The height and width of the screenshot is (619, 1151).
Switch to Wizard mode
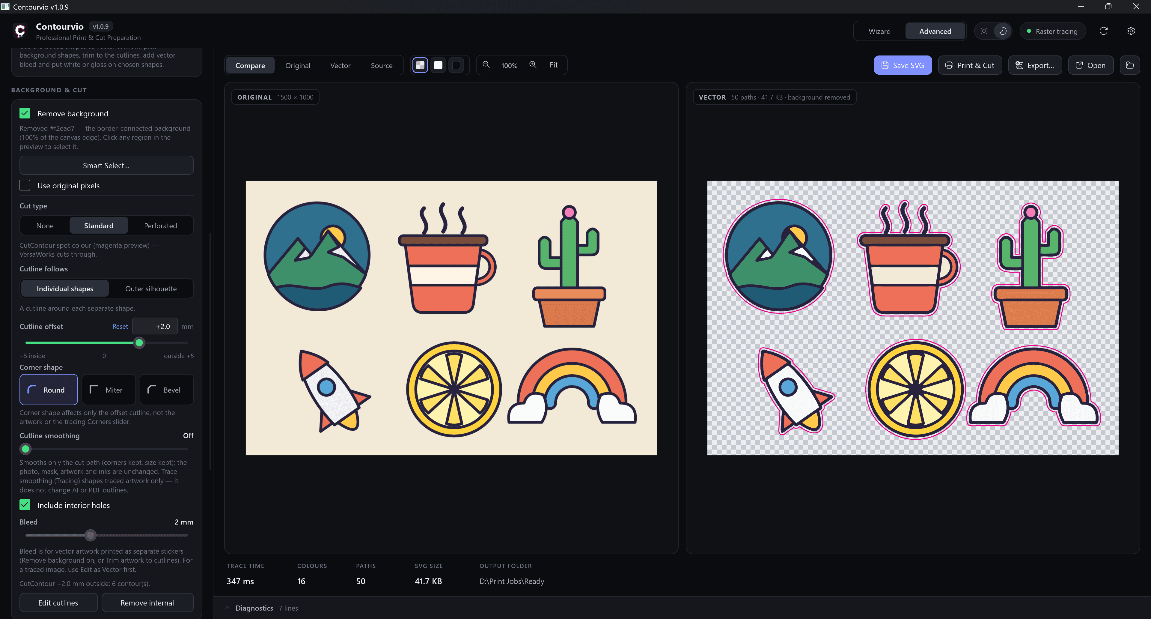[879, 31]
